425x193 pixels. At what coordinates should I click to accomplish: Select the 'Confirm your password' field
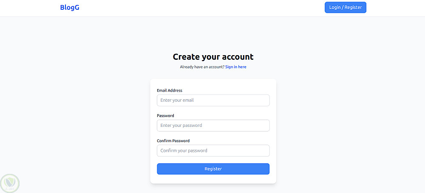[x=213, y=151]
